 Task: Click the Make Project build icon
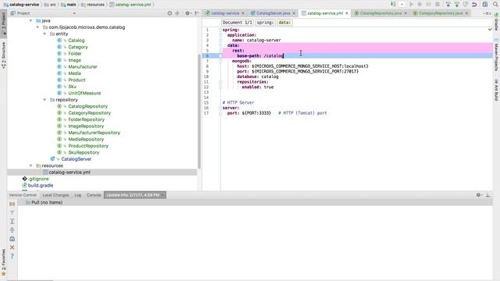point(393,4)
